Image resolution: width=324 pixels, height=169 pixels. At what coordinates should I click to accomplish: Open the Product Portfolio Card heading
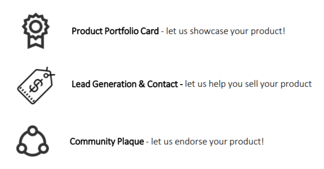click(x=115, y=31)
